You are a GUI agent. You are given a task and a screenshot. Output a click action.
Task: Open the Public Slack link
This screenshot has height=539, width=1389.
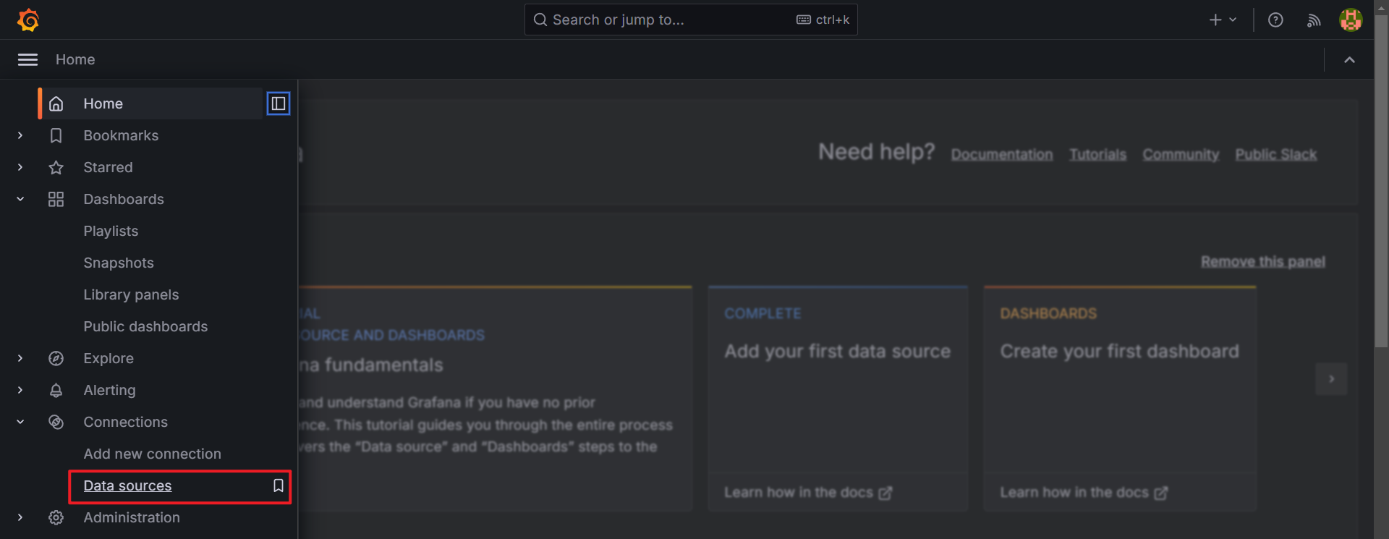[1275, 154]
